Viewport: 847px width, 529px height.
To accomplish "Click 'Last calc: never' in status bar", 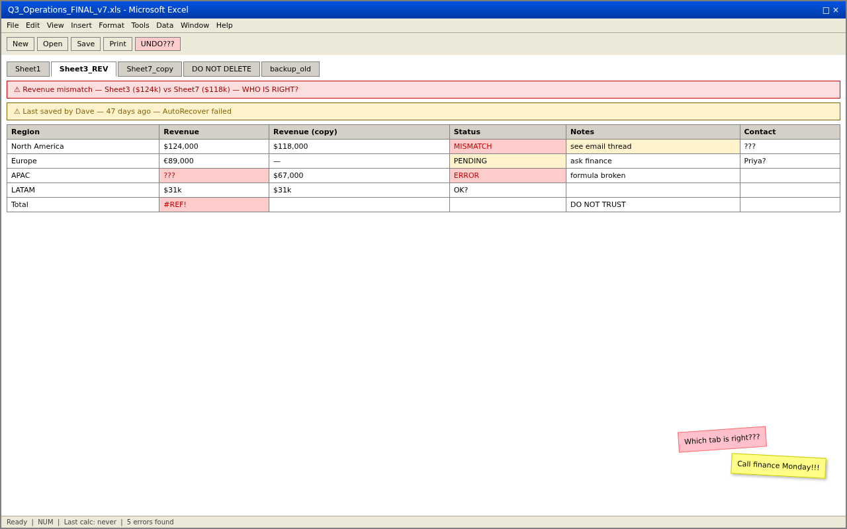I will (90, 522).
